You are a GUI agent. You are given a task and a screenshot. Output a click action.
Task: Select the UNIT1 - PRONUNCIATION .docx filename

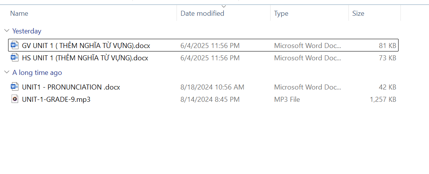click(x=71, y=87)
